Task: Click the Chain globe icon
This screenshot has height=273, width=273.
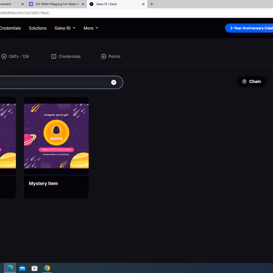Action: (244, 81)
